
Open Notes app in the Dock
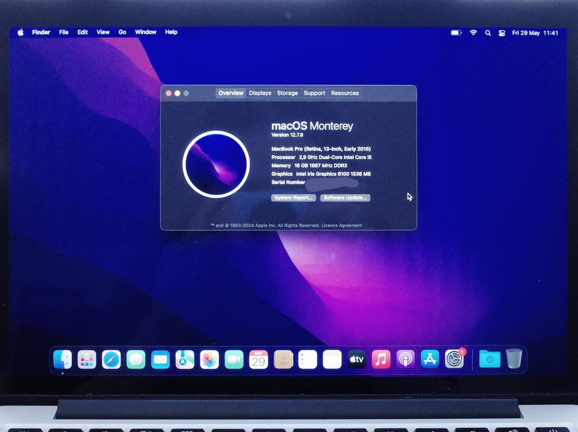[332, 359]
